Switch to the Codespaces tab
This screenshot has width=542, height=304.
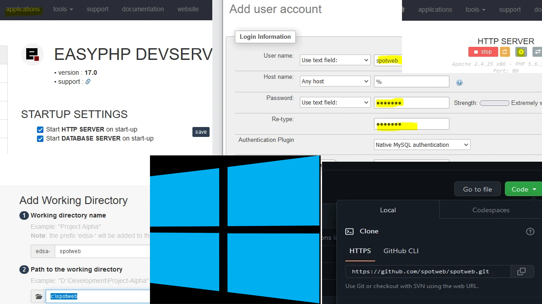pos(491,210)
